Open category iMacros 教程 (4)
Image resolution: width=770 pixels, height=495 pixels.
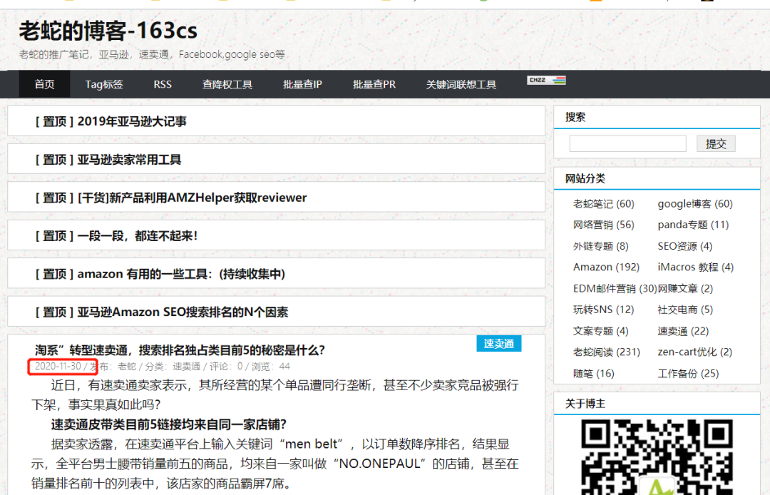(x=695, y=267)
